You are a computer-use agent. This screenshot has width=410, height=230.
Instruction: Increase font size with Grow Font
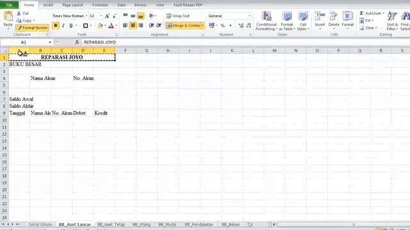(x=107, y=16)
